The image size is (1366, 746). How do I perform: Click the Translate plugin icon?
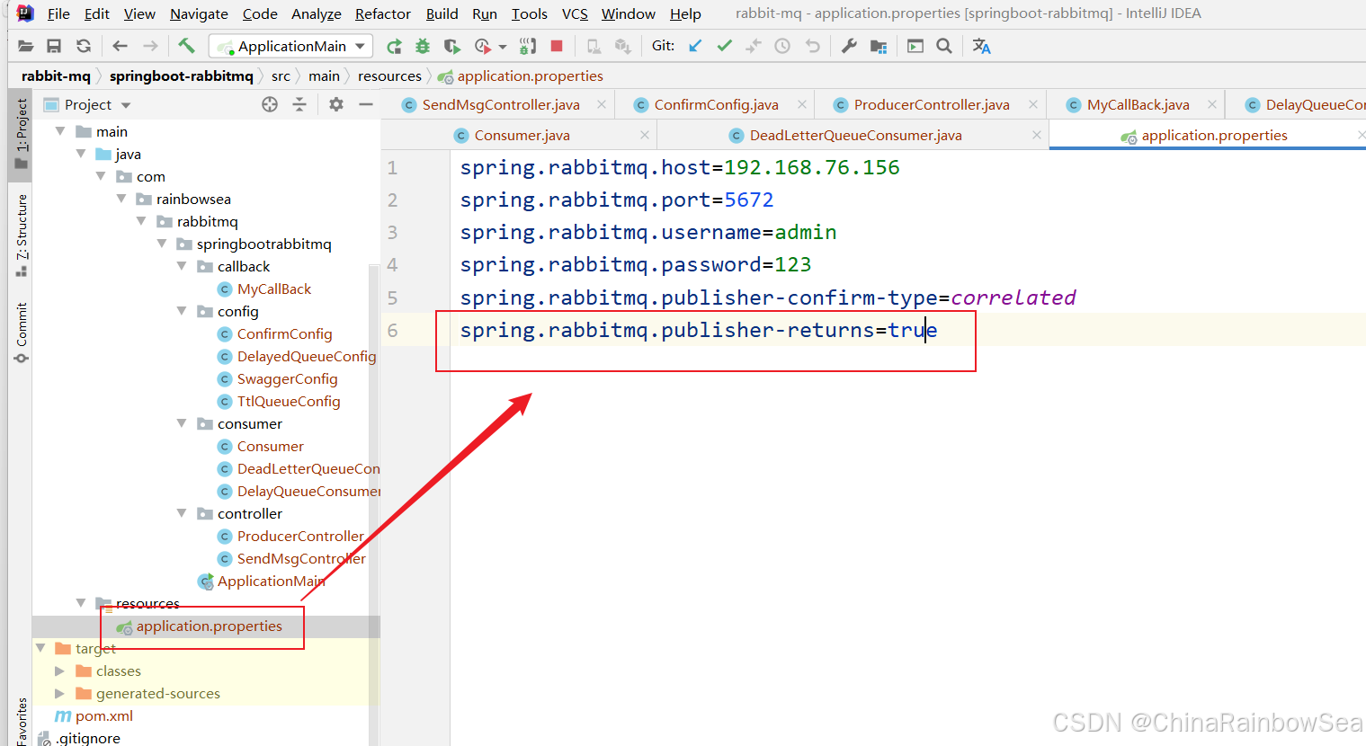tap(981, 46)
